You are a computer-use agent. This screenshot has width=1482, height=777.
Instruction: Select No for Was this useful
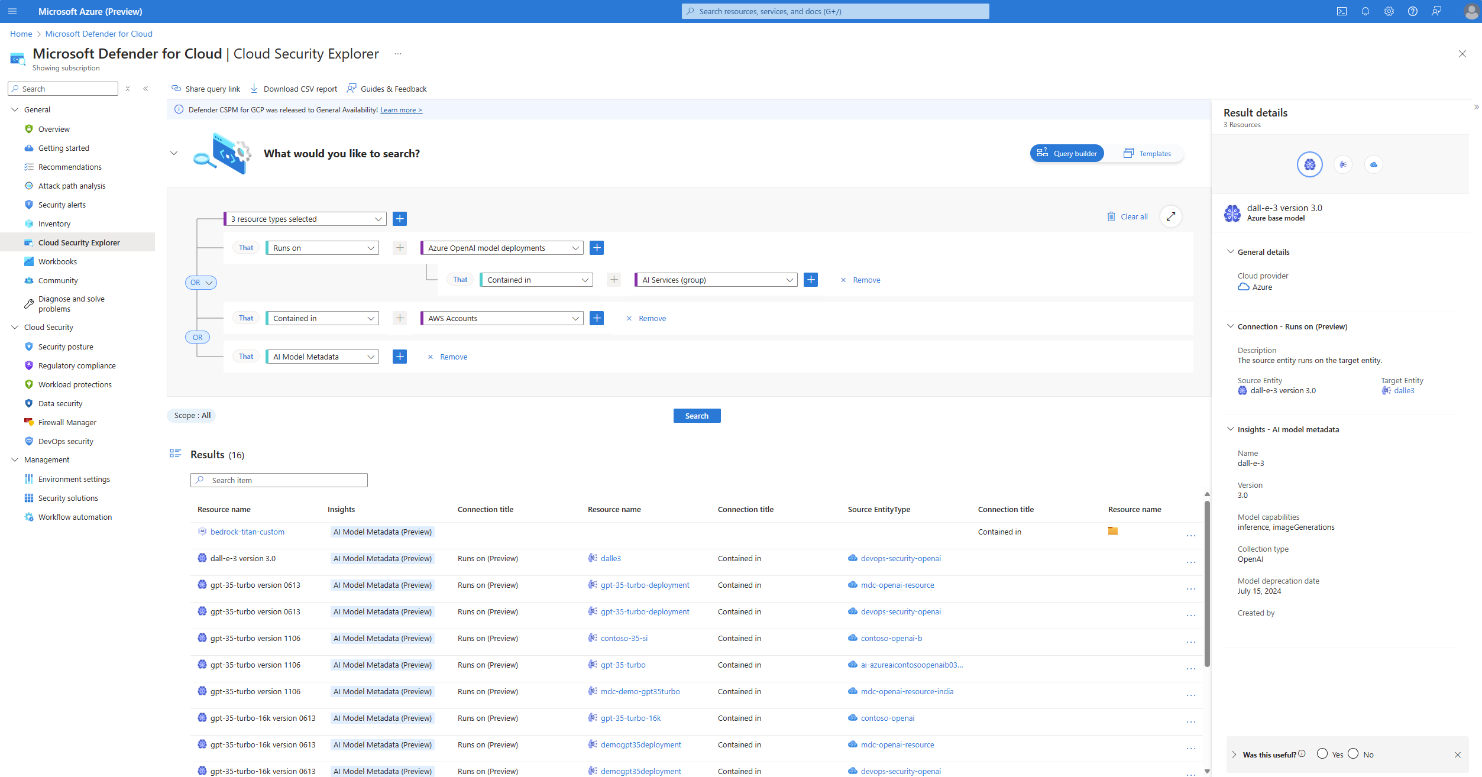1353,753
